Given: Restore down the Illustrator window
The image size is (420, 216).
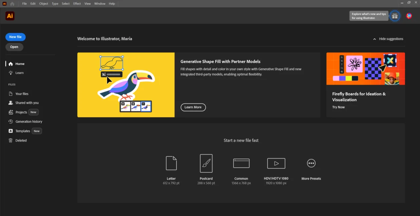Looking at the screenshot, I should click(409, 3).
